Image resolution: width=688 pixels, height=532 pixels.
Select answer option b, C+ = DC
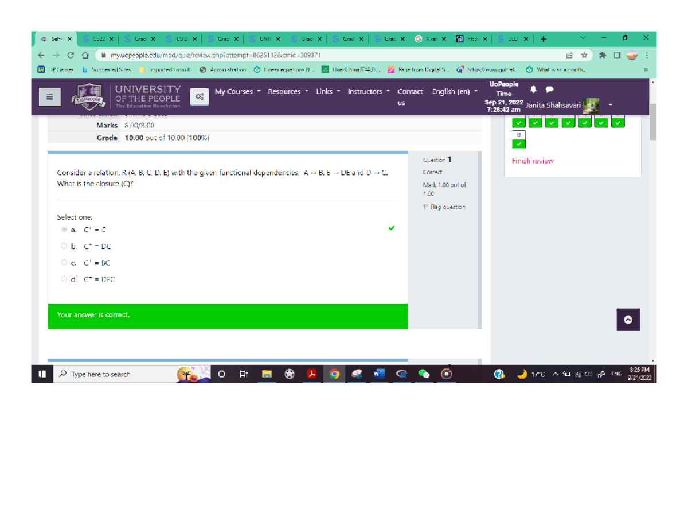pyautogui.click(x=64, y=246)
